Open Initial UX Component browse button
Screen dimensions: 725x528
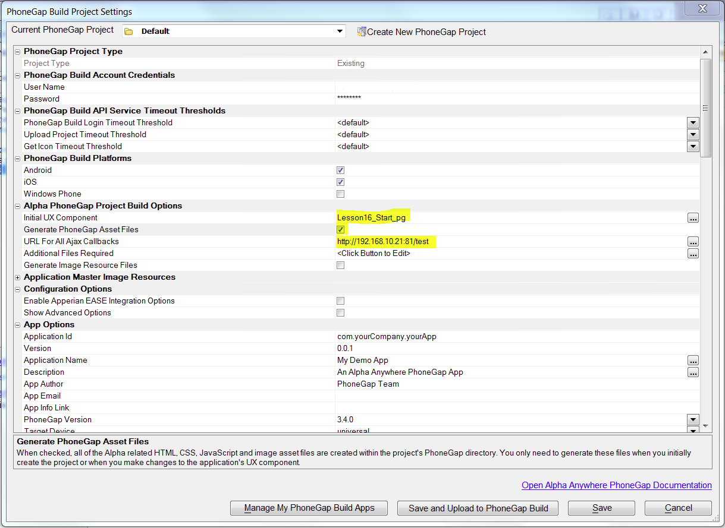(693, 218)
